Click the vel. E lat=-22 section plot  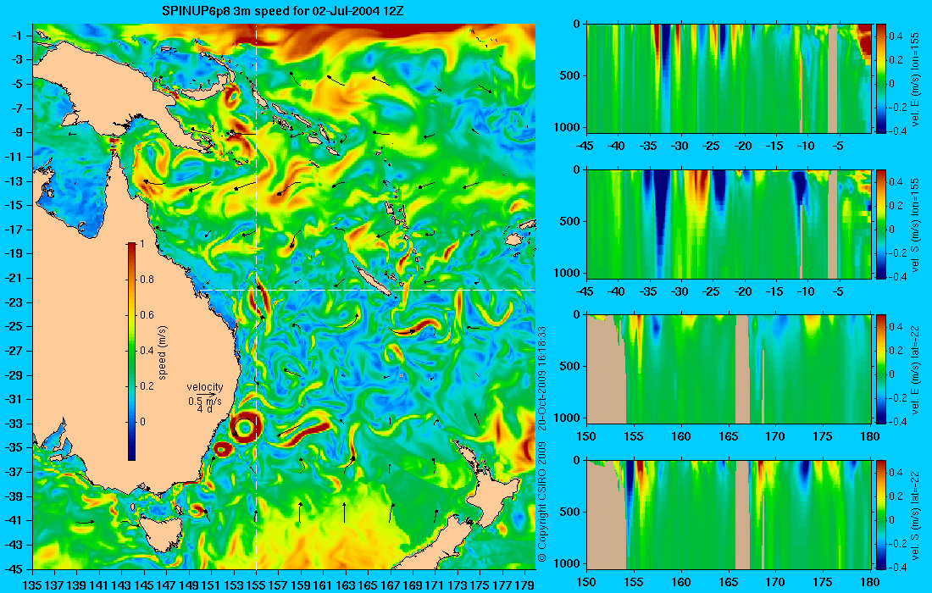(x=729, y=369)
